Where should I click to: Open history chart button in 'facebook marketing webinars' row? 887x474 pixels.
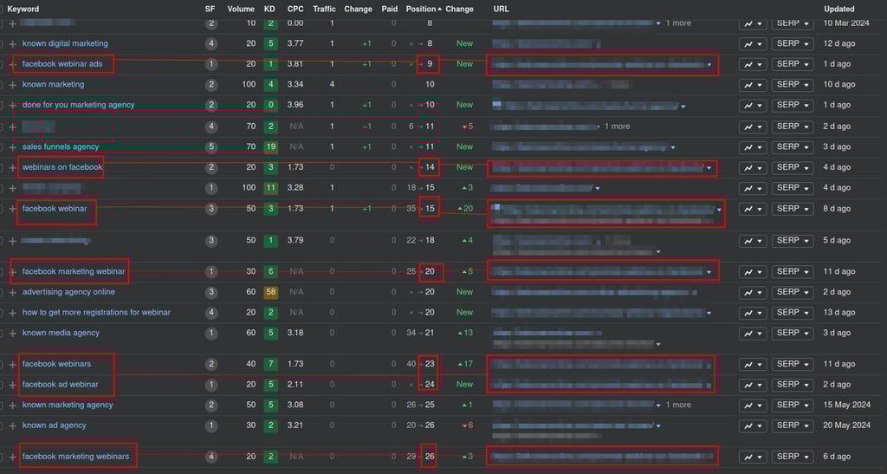753,457
